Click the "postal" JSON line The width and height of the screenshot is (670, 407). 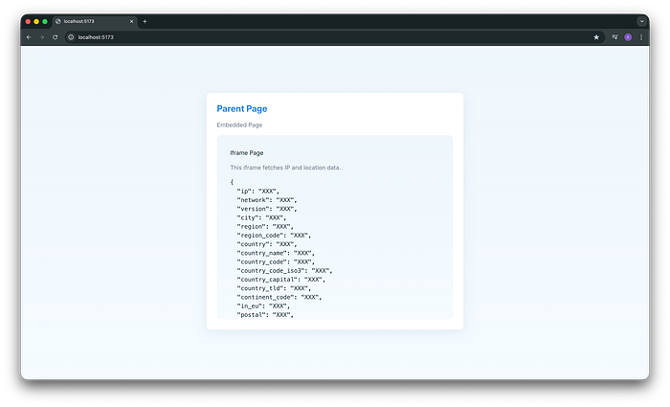[265, 315]
